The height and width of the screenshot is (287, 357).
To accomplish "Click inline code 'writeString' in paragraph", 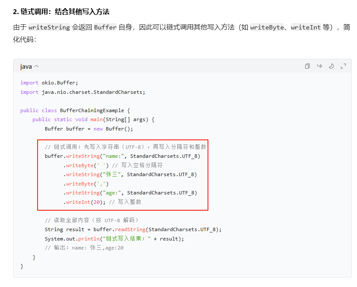I will click(x=49, y=27).
